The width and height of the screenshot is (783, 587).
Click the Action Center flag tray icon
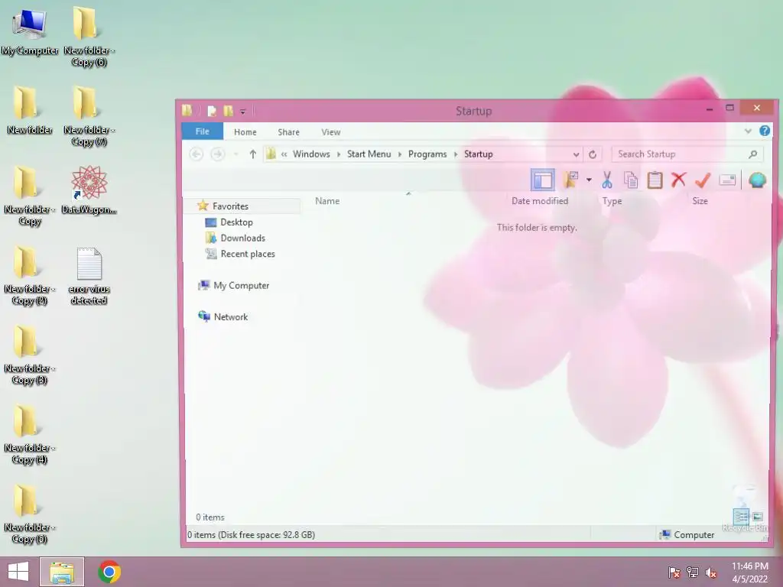point(674,572)
